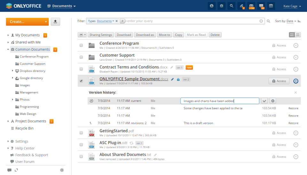The height and width of the screenshot is (175, 307).
Task: Cancel comment editing with X icon
Action: click(273, 101)
